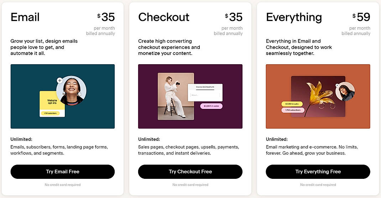This screenshot has width=381, height=198.
Task: Click the plus icon beside the smiling woman avatar
Action: (59, 80)
